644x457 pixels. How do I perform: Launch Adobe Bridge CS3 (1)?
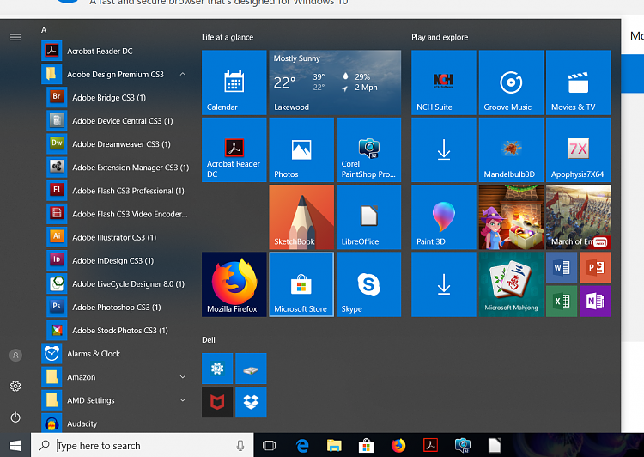[x=118, y=97]
